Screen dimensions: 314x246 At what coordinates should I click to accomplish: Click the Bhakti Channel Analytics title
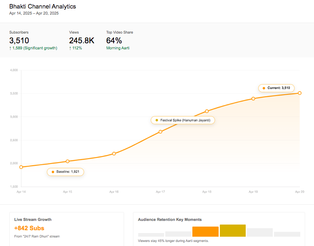pos(42,6)
